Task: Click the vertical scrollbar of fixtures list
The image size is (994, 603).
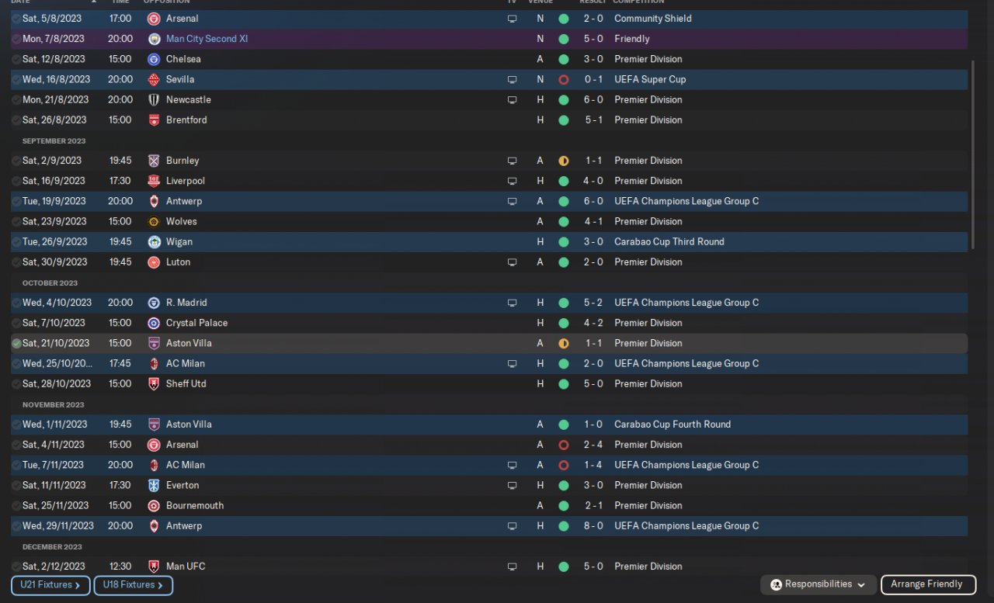Action: pos(973,155)
